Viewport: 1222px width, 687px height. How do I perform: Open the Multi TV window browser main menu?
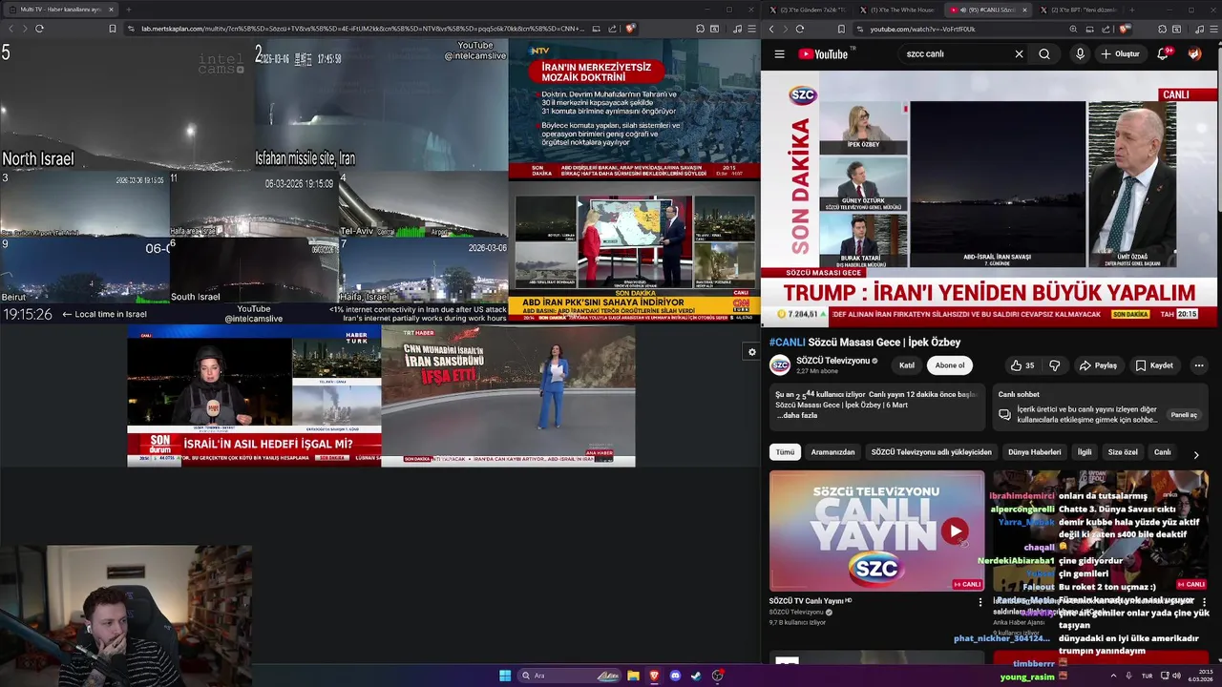click(749, 29)
